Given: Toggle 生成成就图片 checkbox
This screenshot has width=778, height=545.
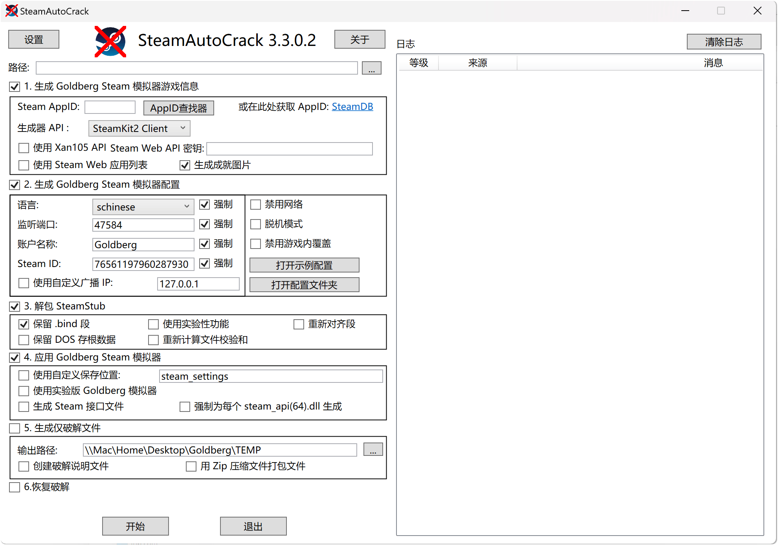Looking at the screenshot, I should click(185, 165).
